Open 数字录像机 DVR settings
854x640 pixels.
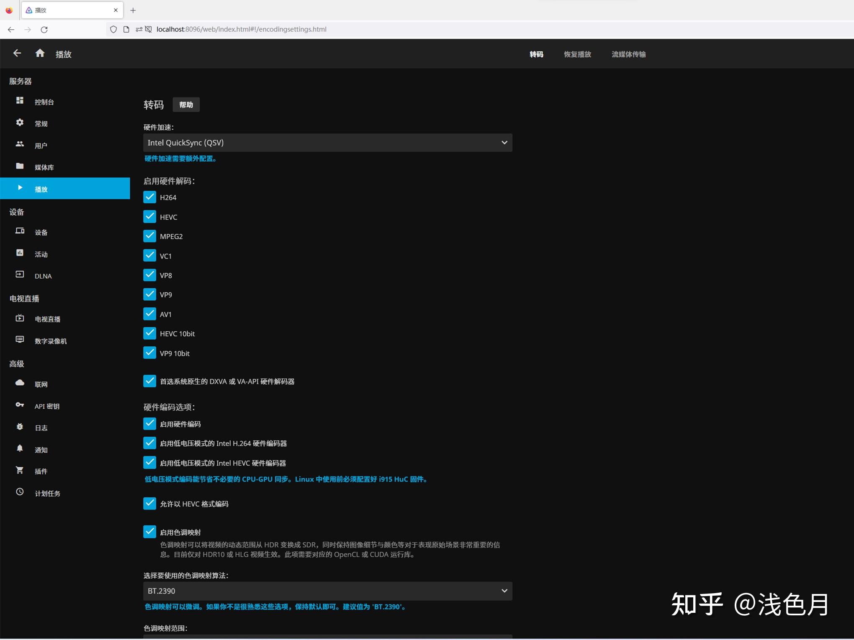pyautogui.click(x=50, y=341)
